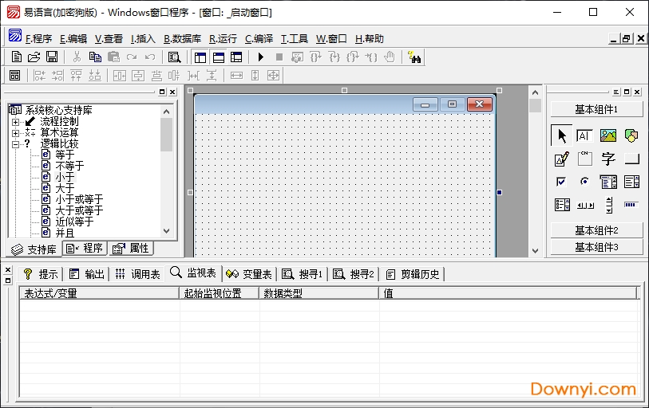Collapse the 逻辑比较 tree node
Screen dimensions: 649x408
[x=15, y=144]
